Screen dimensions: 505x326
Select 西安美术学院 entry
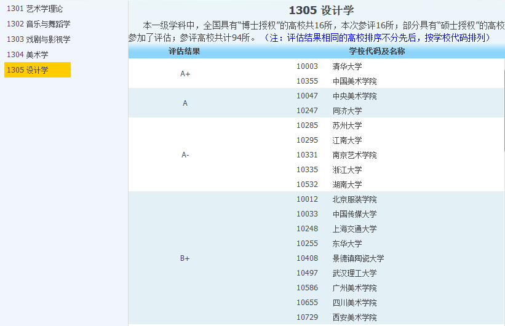[x=354, y=317]
